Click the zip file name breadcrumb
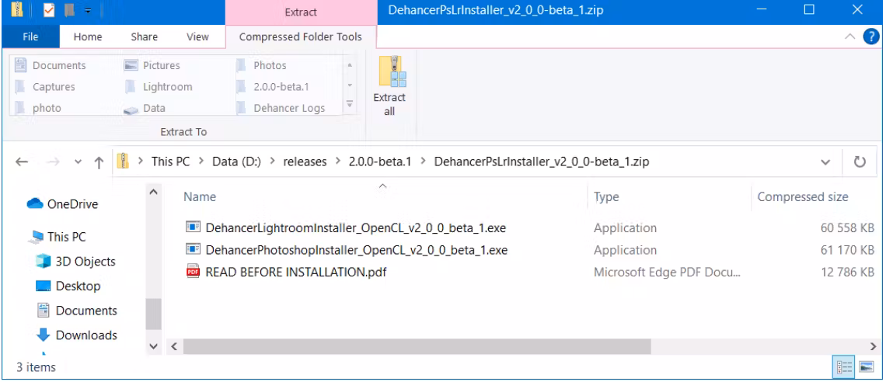This screenshot has height=382, width=886. point(542,162)
